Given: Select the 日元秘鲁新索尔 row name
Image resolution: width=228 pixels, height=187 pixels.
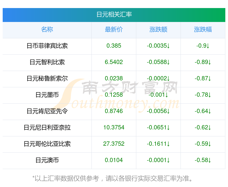Looking at the screenshot, I should (x=47, y=78).
